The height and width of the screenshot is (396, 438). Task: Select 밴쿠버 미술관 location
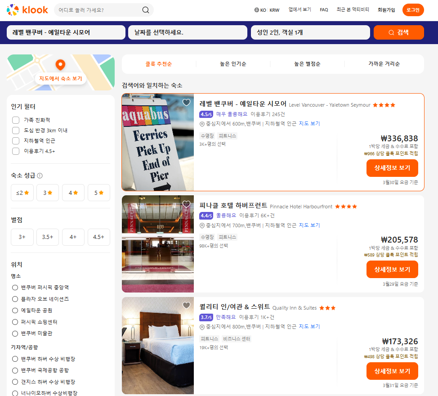pos(15,333)
